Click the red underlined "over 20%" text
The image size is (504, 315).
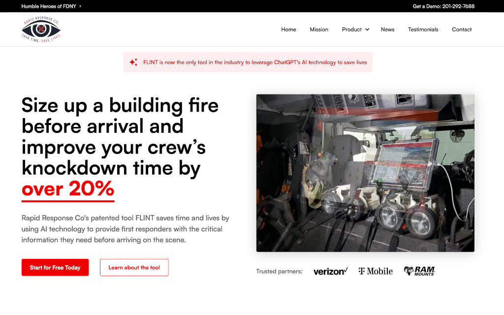68,189
